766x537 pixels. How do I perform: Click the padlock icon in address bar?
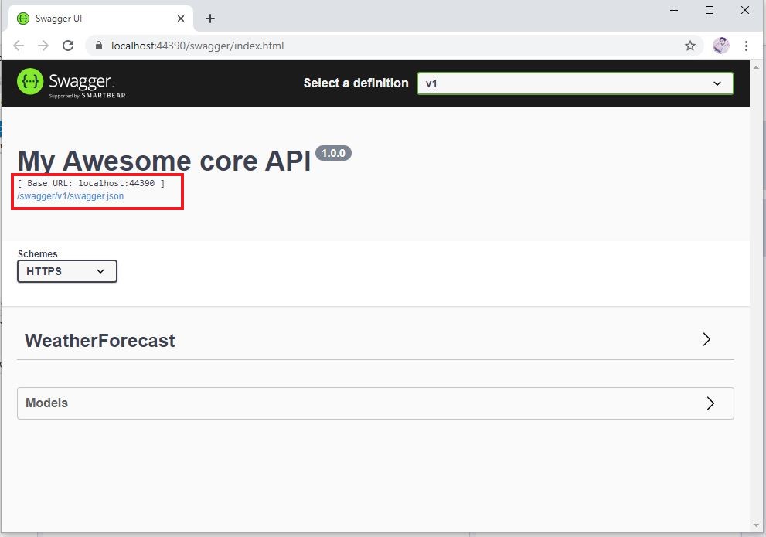(98, 46)
